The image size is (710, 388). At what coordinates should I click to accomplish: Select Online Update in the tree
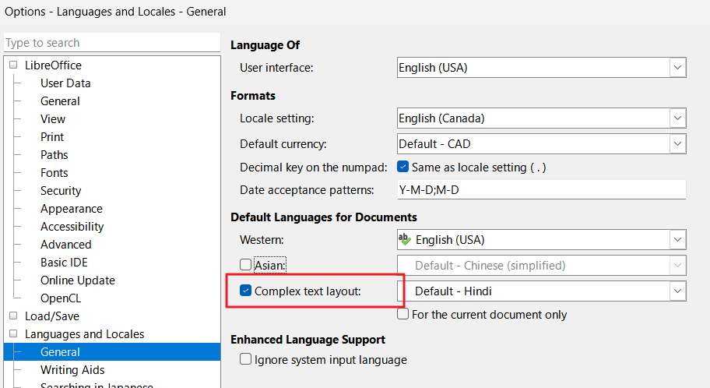click(77, 280)
